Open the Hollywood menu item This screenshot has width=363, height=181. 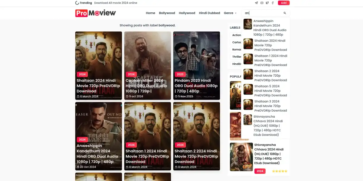(x=187, y=13)
